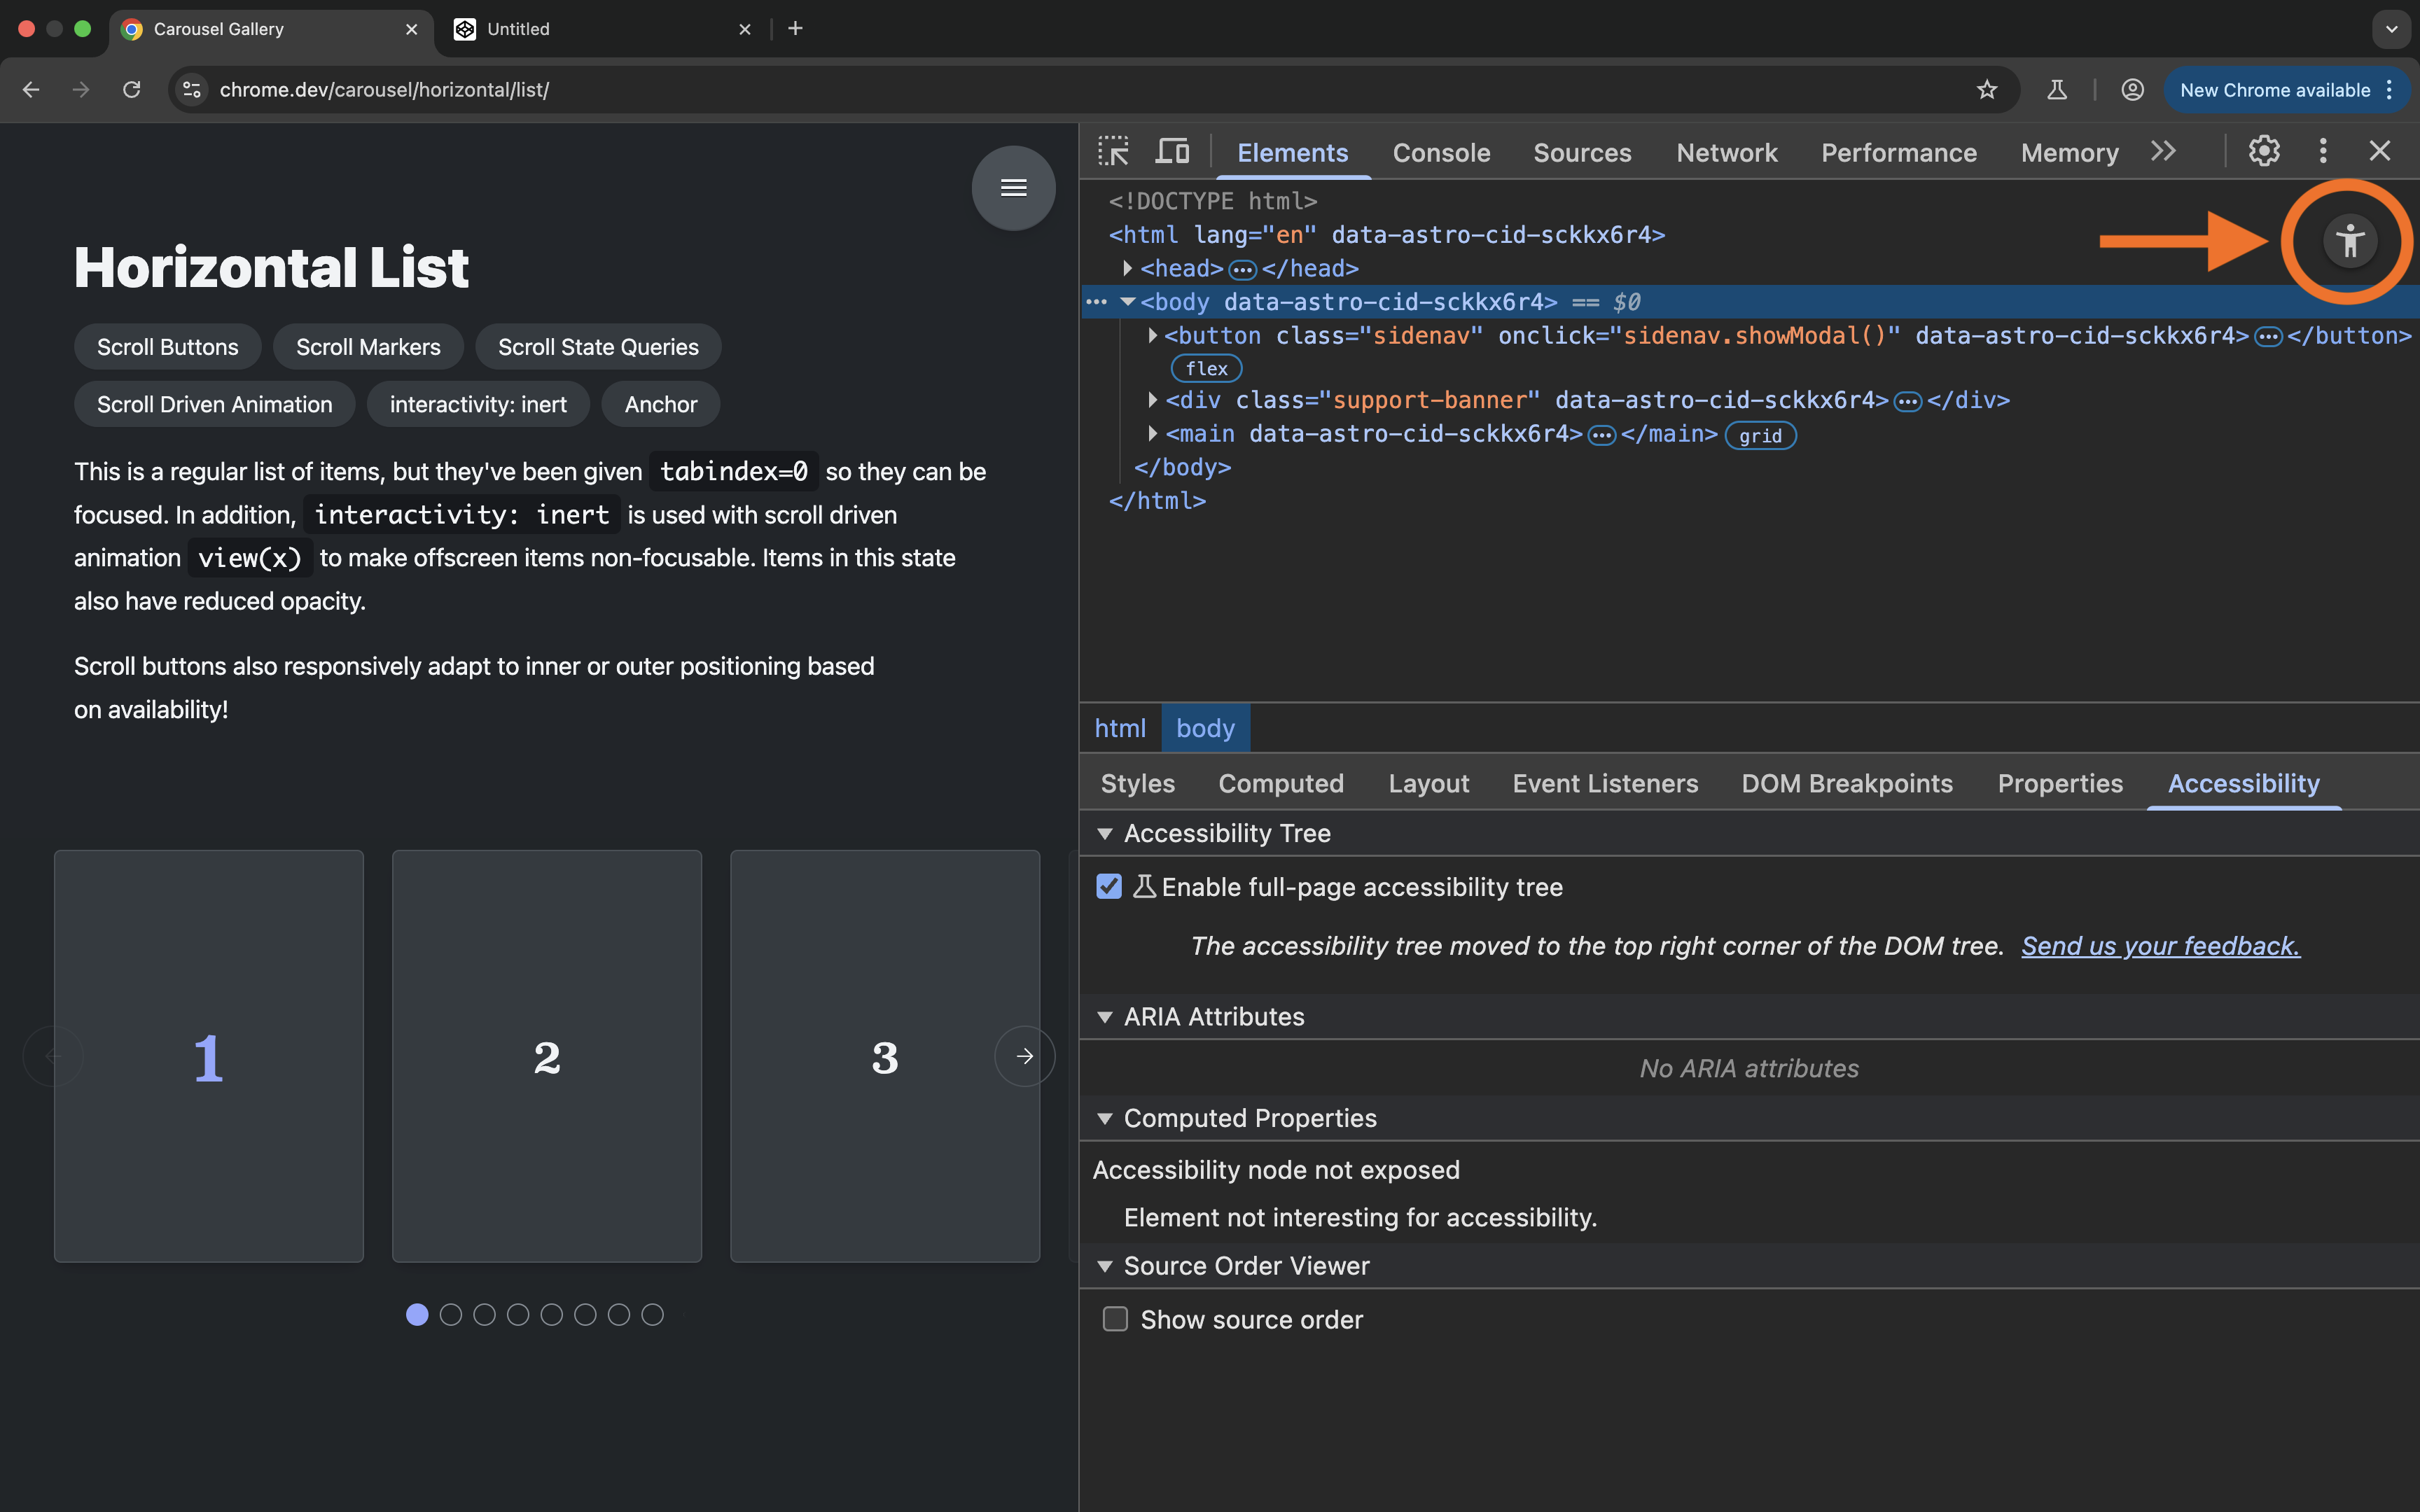This screenshot has width=2420, height=1512.
Task: Open Chrome Labs flask icon
Action: tap(2057, 90)
